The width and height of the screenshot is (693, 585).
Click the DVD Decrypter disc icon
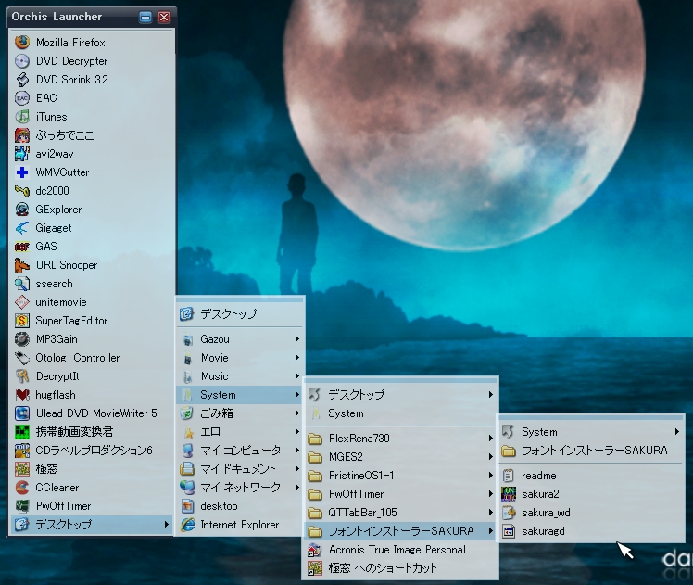22,61
